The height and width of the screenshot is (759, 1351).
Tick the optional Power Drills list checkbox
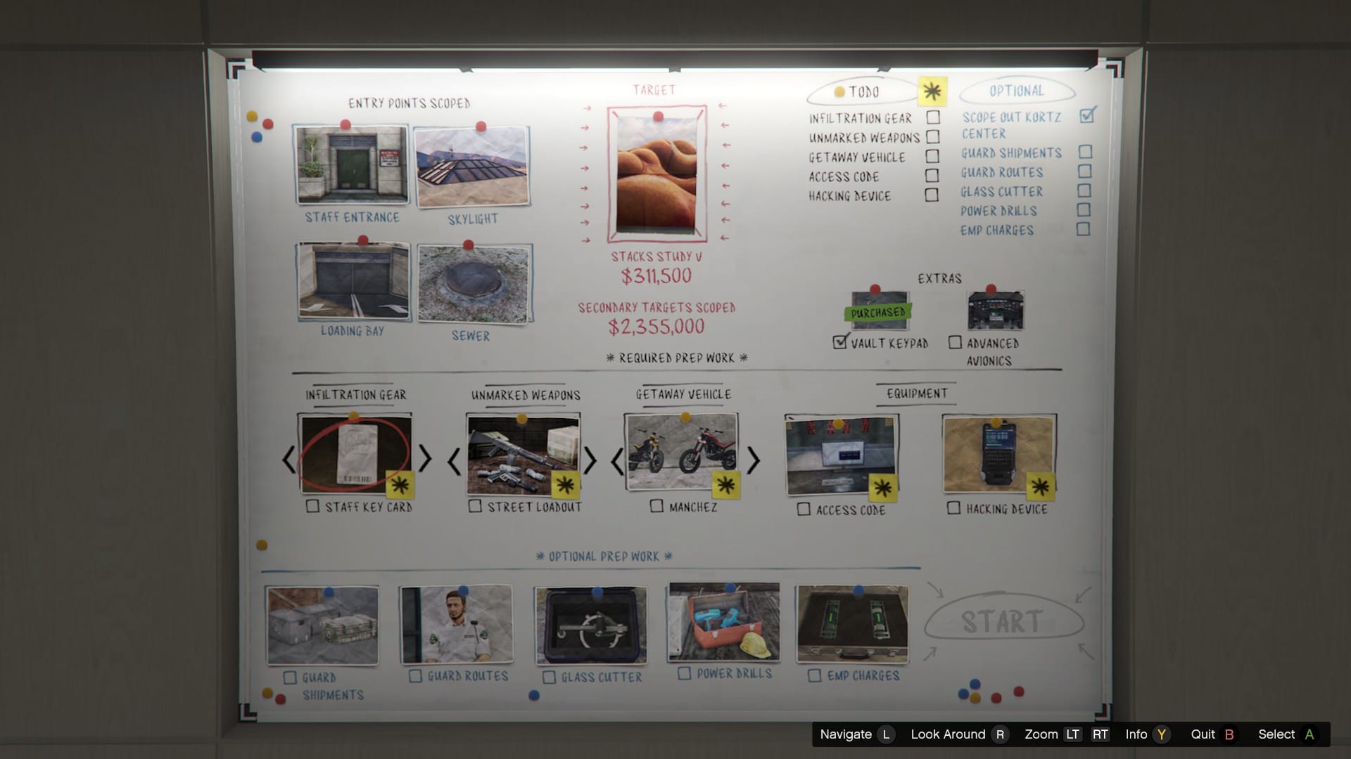point(1084,209)
